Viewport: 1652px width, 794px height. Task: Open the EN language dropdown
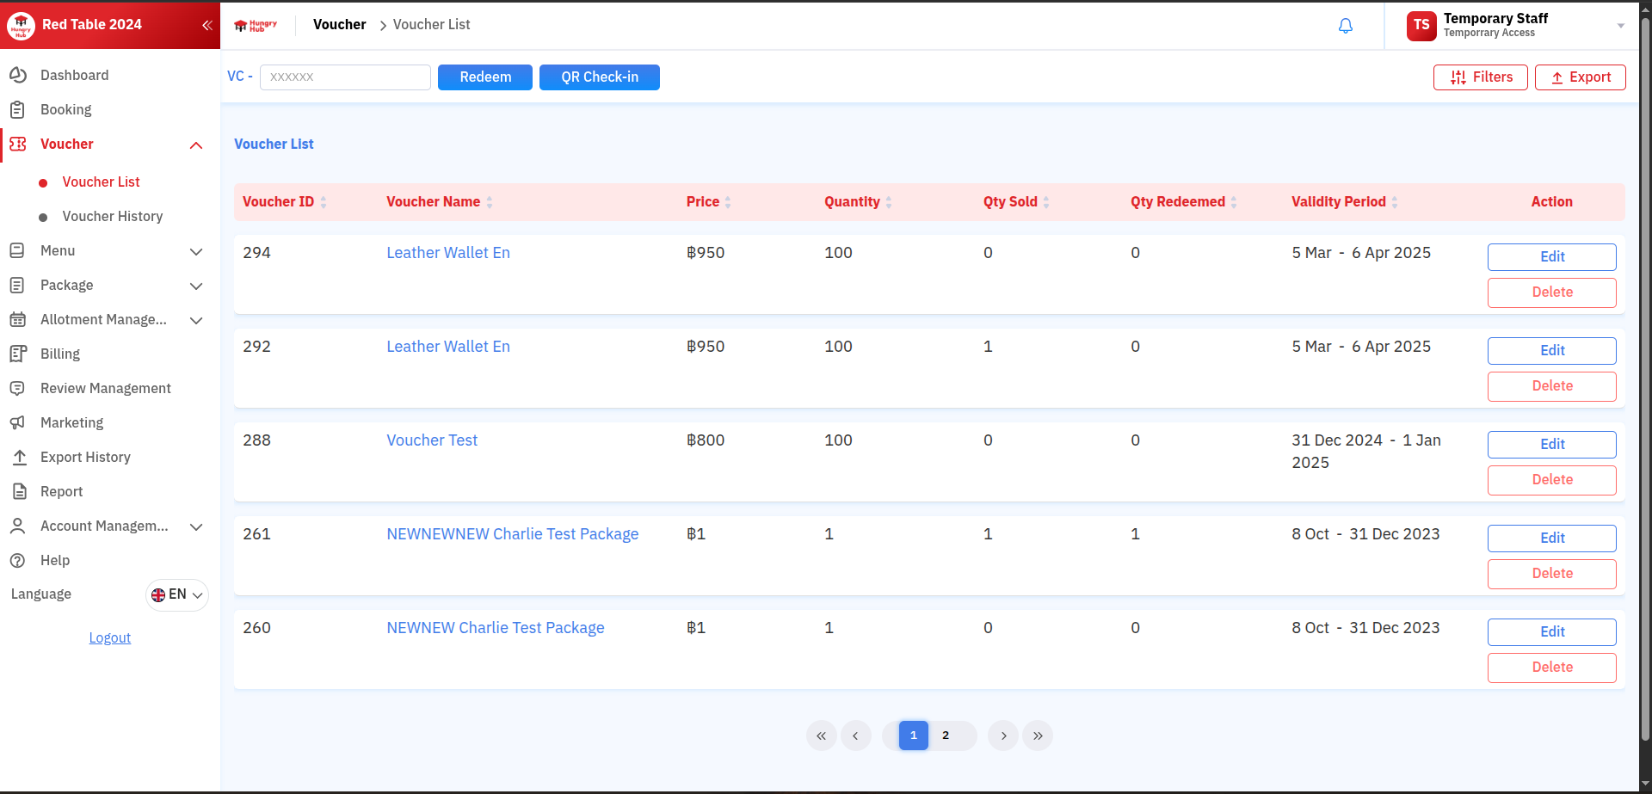pos(177,594)
